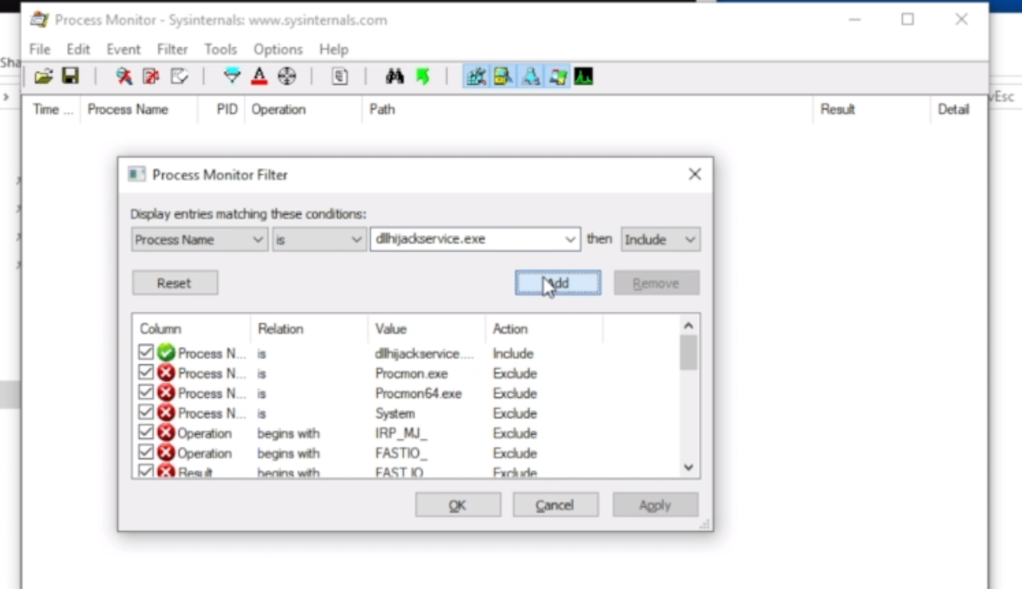Viewport: 1022px width, 589px height.
Task: Click the Cancel button
Action: [x=556, y=505]
